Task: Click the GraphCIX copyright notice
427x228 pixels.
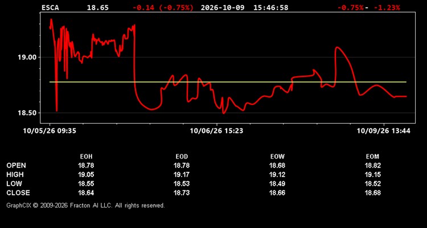Action: [85, 205]
